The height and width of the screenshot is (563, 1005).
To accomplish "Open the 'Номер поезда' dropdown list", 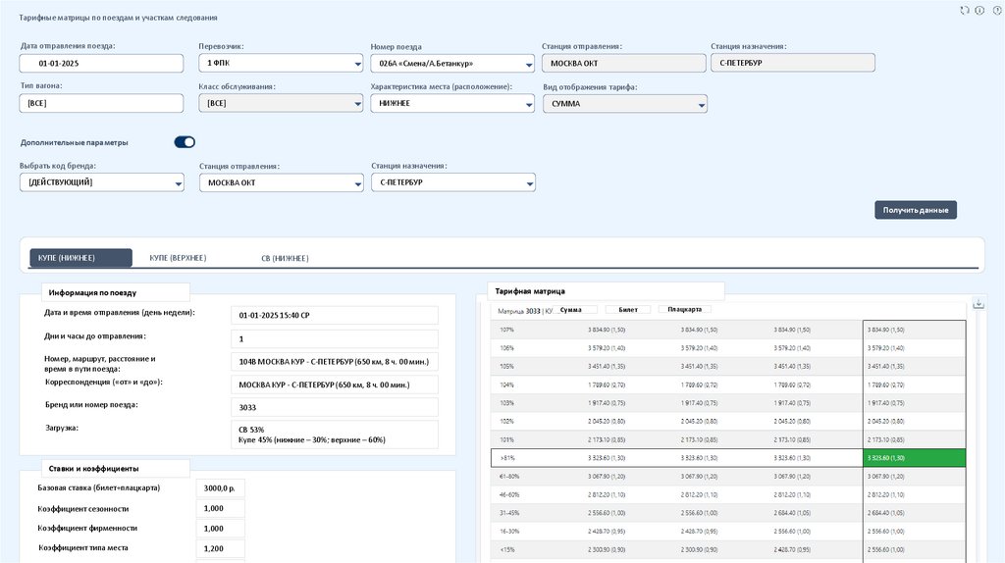I will tap(451, 64).
